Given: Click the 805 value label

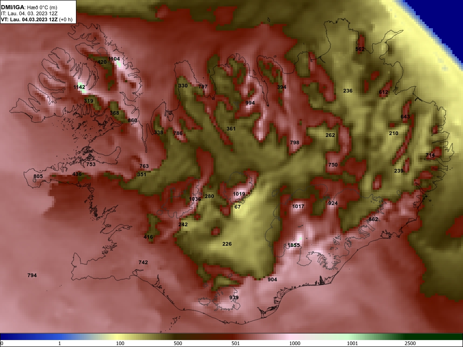Looking at the screenshot, I should (38, 176).
